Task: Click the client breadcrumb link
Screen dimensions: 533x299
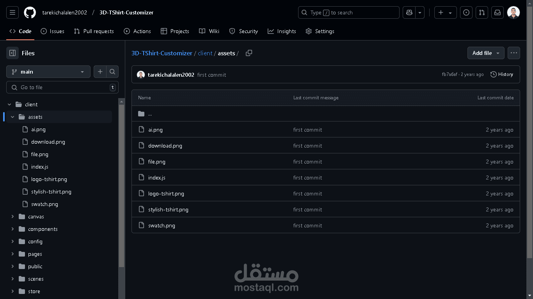Action: (205, 53)
